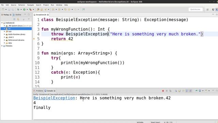
Task: Click the New Java Package toolbar icon
Action: [38, 10]
